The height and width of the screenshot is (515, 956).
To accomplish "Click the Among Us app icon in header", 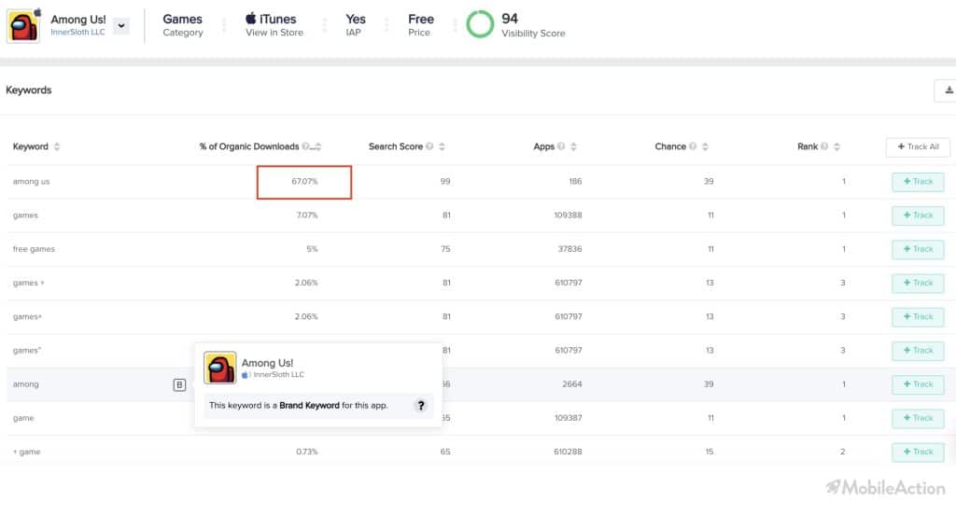I will coord(23,25).
